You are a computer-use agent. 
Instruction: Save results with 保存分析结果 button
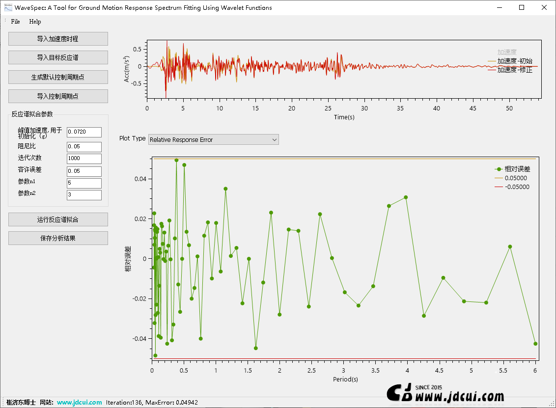pos(58,238)
